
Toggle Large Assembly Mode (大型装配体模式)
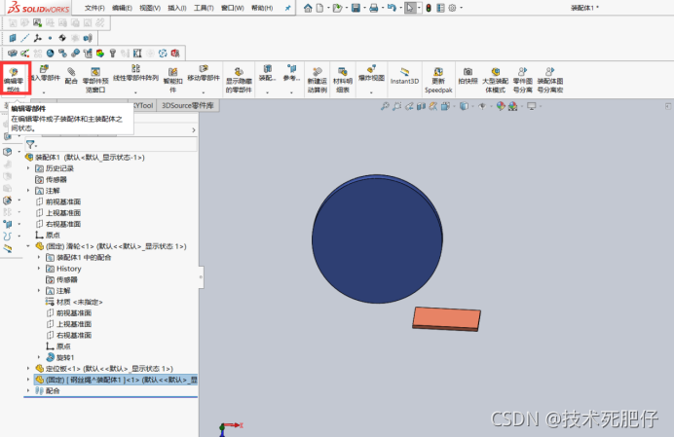(495, 80)
